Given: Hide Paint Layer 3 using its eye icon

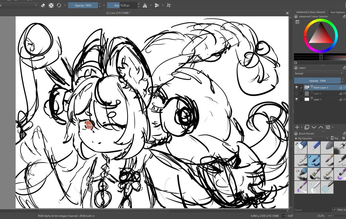Looking at the screenshot, I should coord(296,87).
